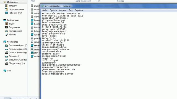Click the Notepad icon in server.properties title bar
The width and height of the screenshot is (177, 99).
pos(43,6)
